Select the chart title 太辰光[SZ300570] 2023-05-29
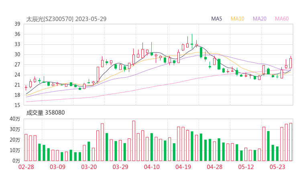 (x=66, y=19)
